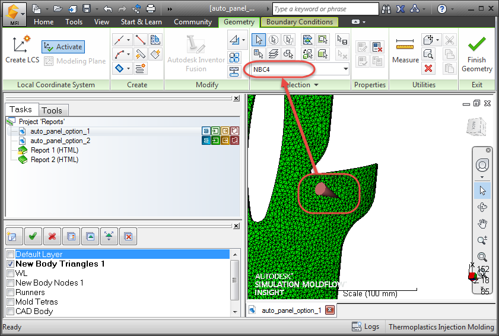Image resolution: width=499 pixels, height=336 pixels.
Task: Click the ViewCube in the model viewport
Action: (476, 127)
